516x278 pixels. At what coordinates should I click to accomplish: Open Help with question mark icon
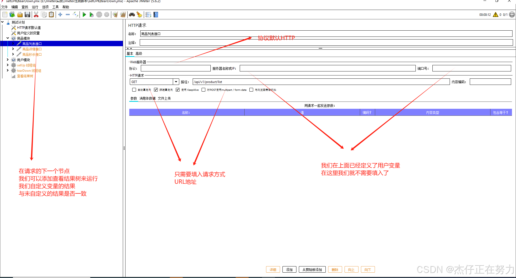pos(156,15)
